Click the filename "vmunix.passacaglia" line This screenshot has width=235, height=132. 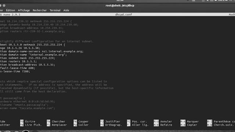(x=24, y=105)
